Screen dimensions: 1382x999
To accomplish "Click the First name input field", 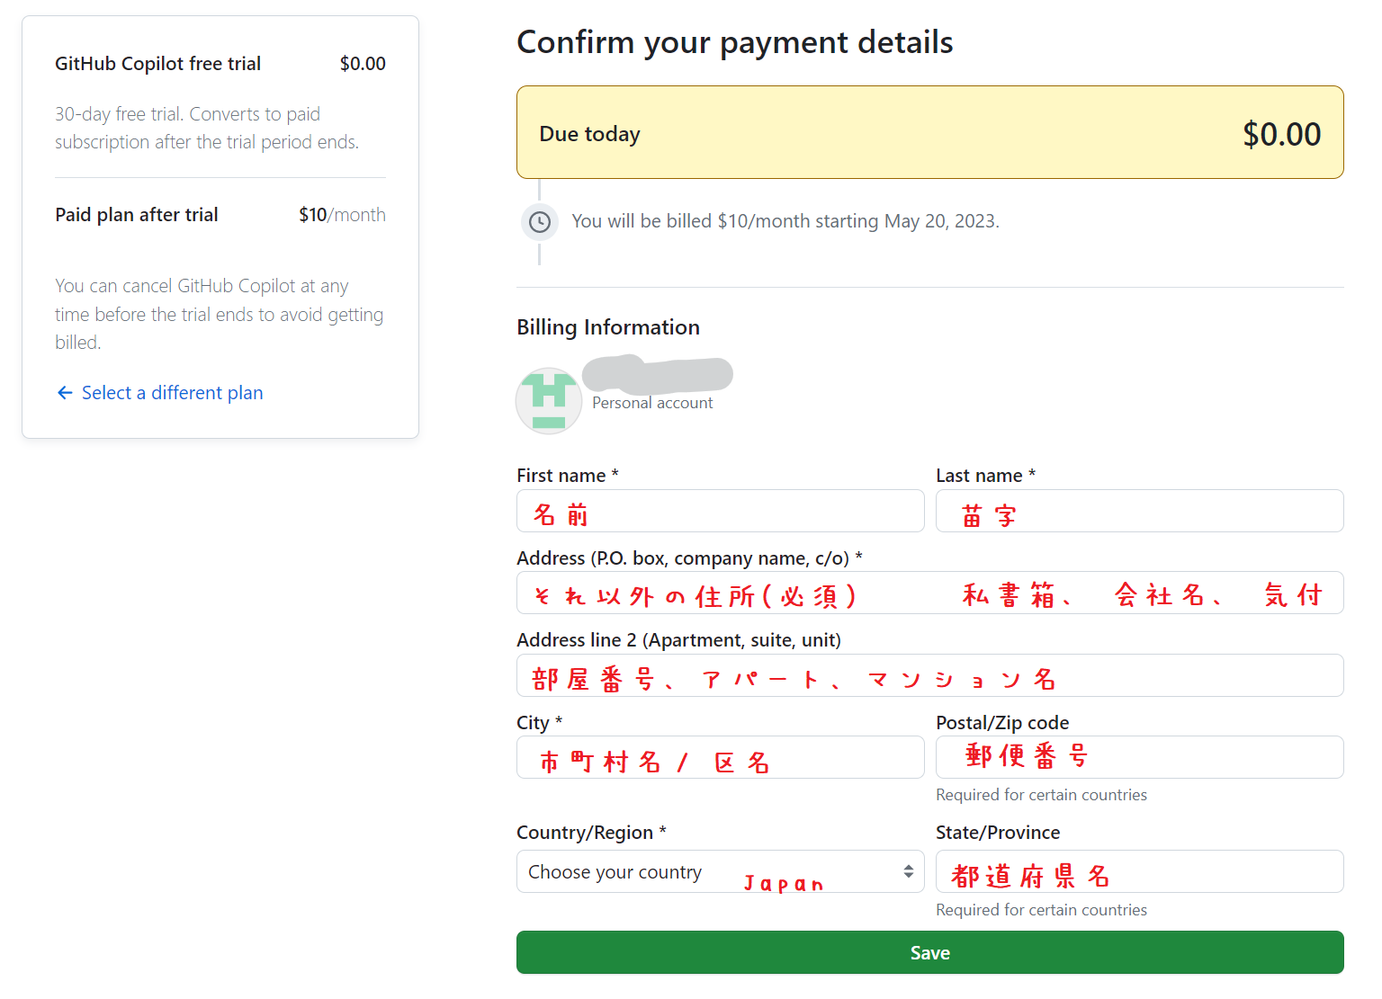I will click(719, 511).
